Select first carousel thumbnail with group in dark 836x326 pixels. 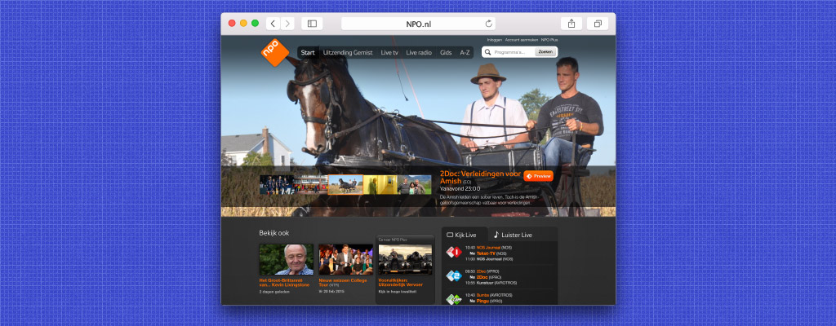[276, 185]
